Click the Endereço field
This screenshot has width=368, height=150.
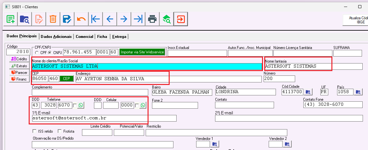(x=168, y=79)
